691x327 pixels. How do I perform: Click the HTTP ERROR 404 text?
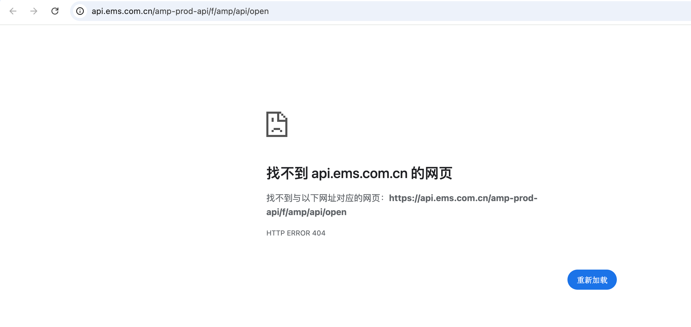coord(296,233)
